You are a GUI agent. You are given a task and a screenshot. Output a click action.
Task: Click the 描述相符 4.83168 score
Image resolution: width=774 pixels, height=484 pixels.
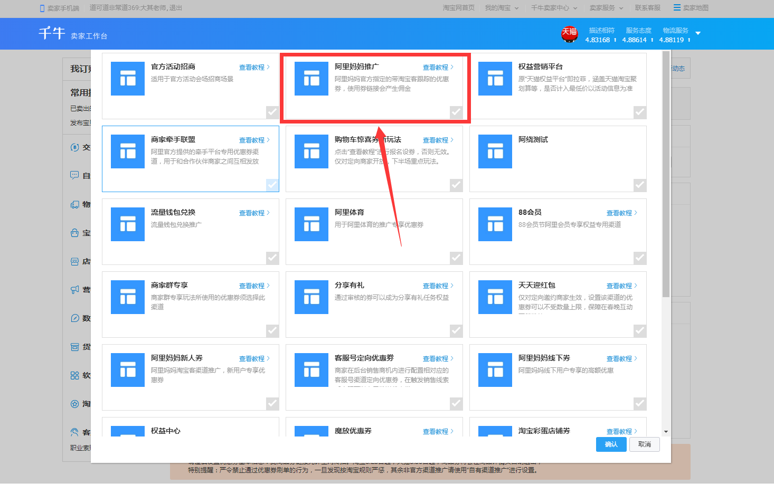click(x=601, y=35)
